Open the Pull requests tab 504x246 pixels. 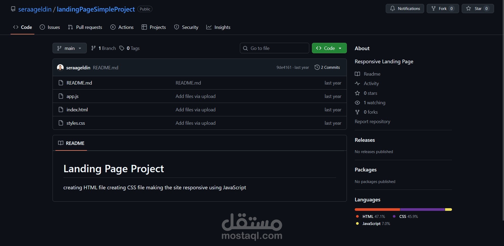tap(85, 27)
